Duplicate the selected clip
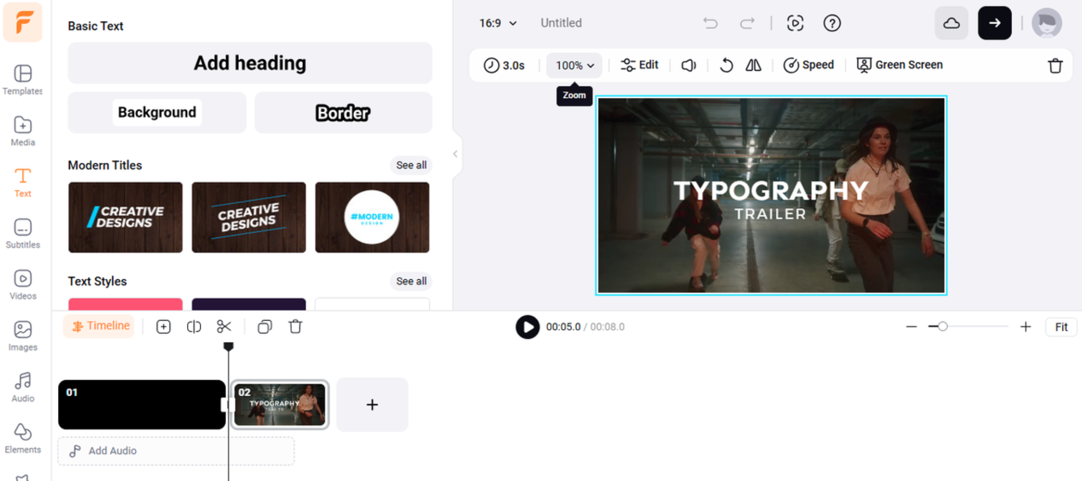 tap(264, 327)
